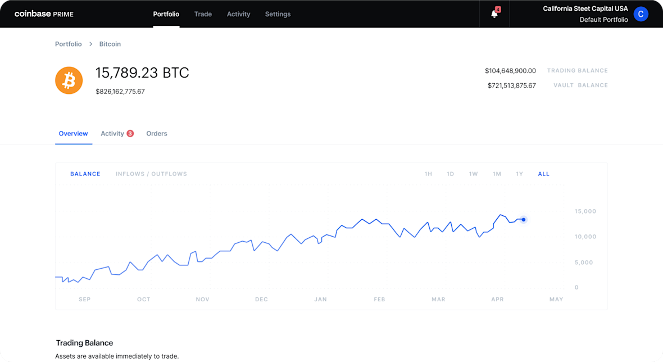Open the notifications bell icon
The image size is (663, 362).
[494, 13]
